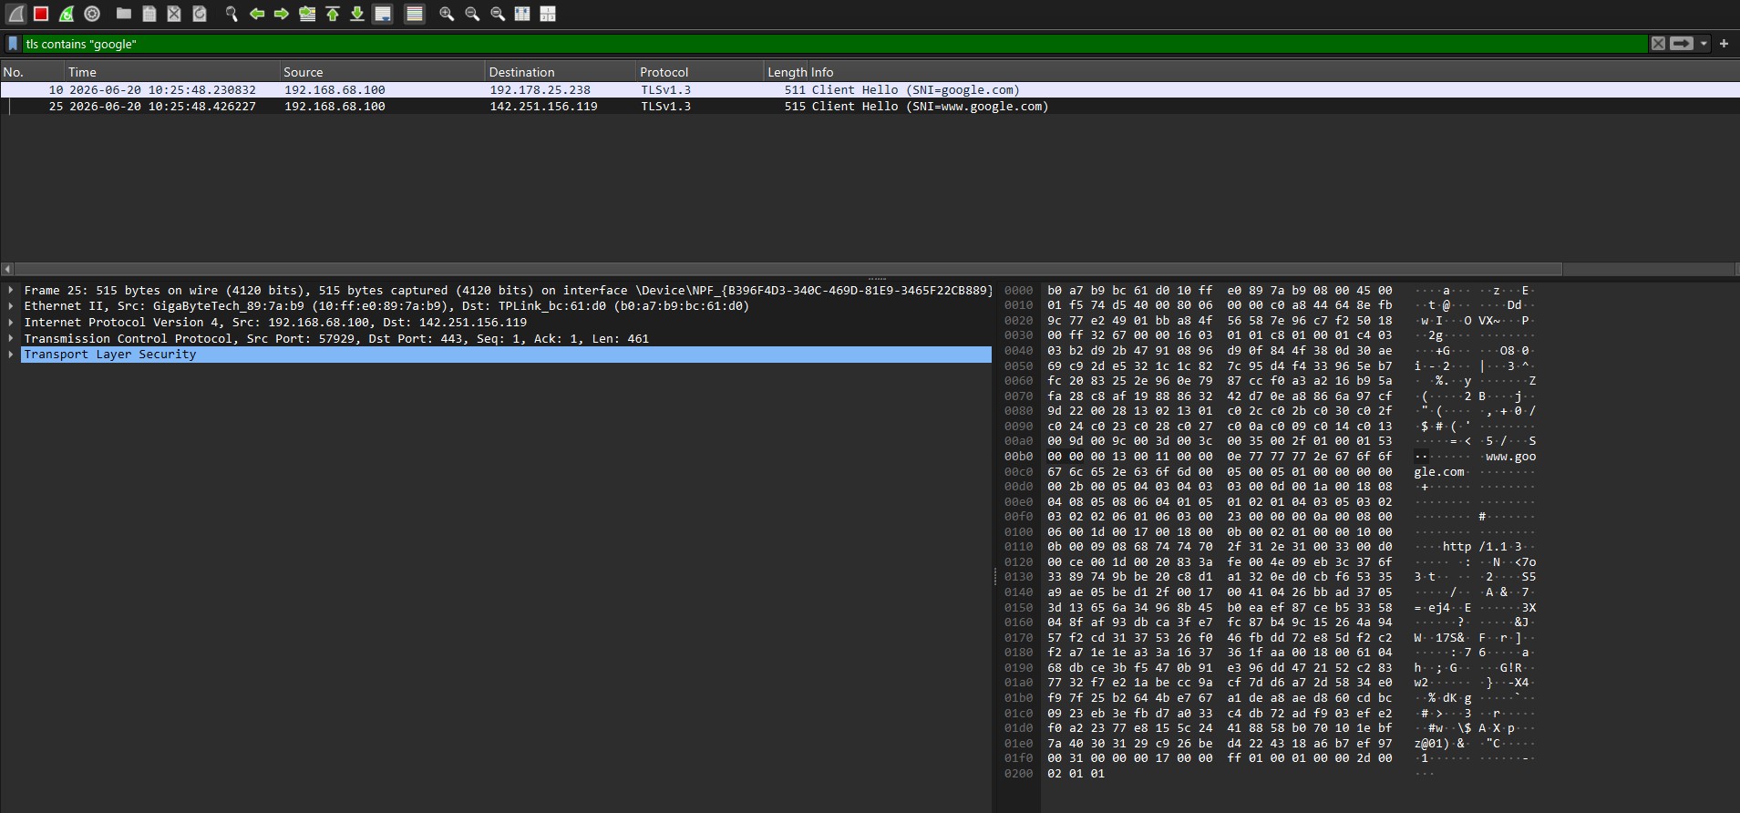Open capture options gear icon
The image size is (1740, 813).
92,14
